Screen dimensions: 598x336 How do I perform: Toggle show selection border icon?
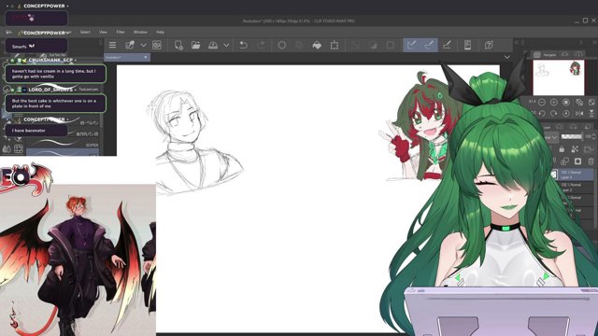(x=391, y=46)
